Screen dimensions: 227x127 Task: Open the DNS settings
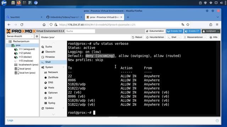pyautogui.click(x=50, y=82)
